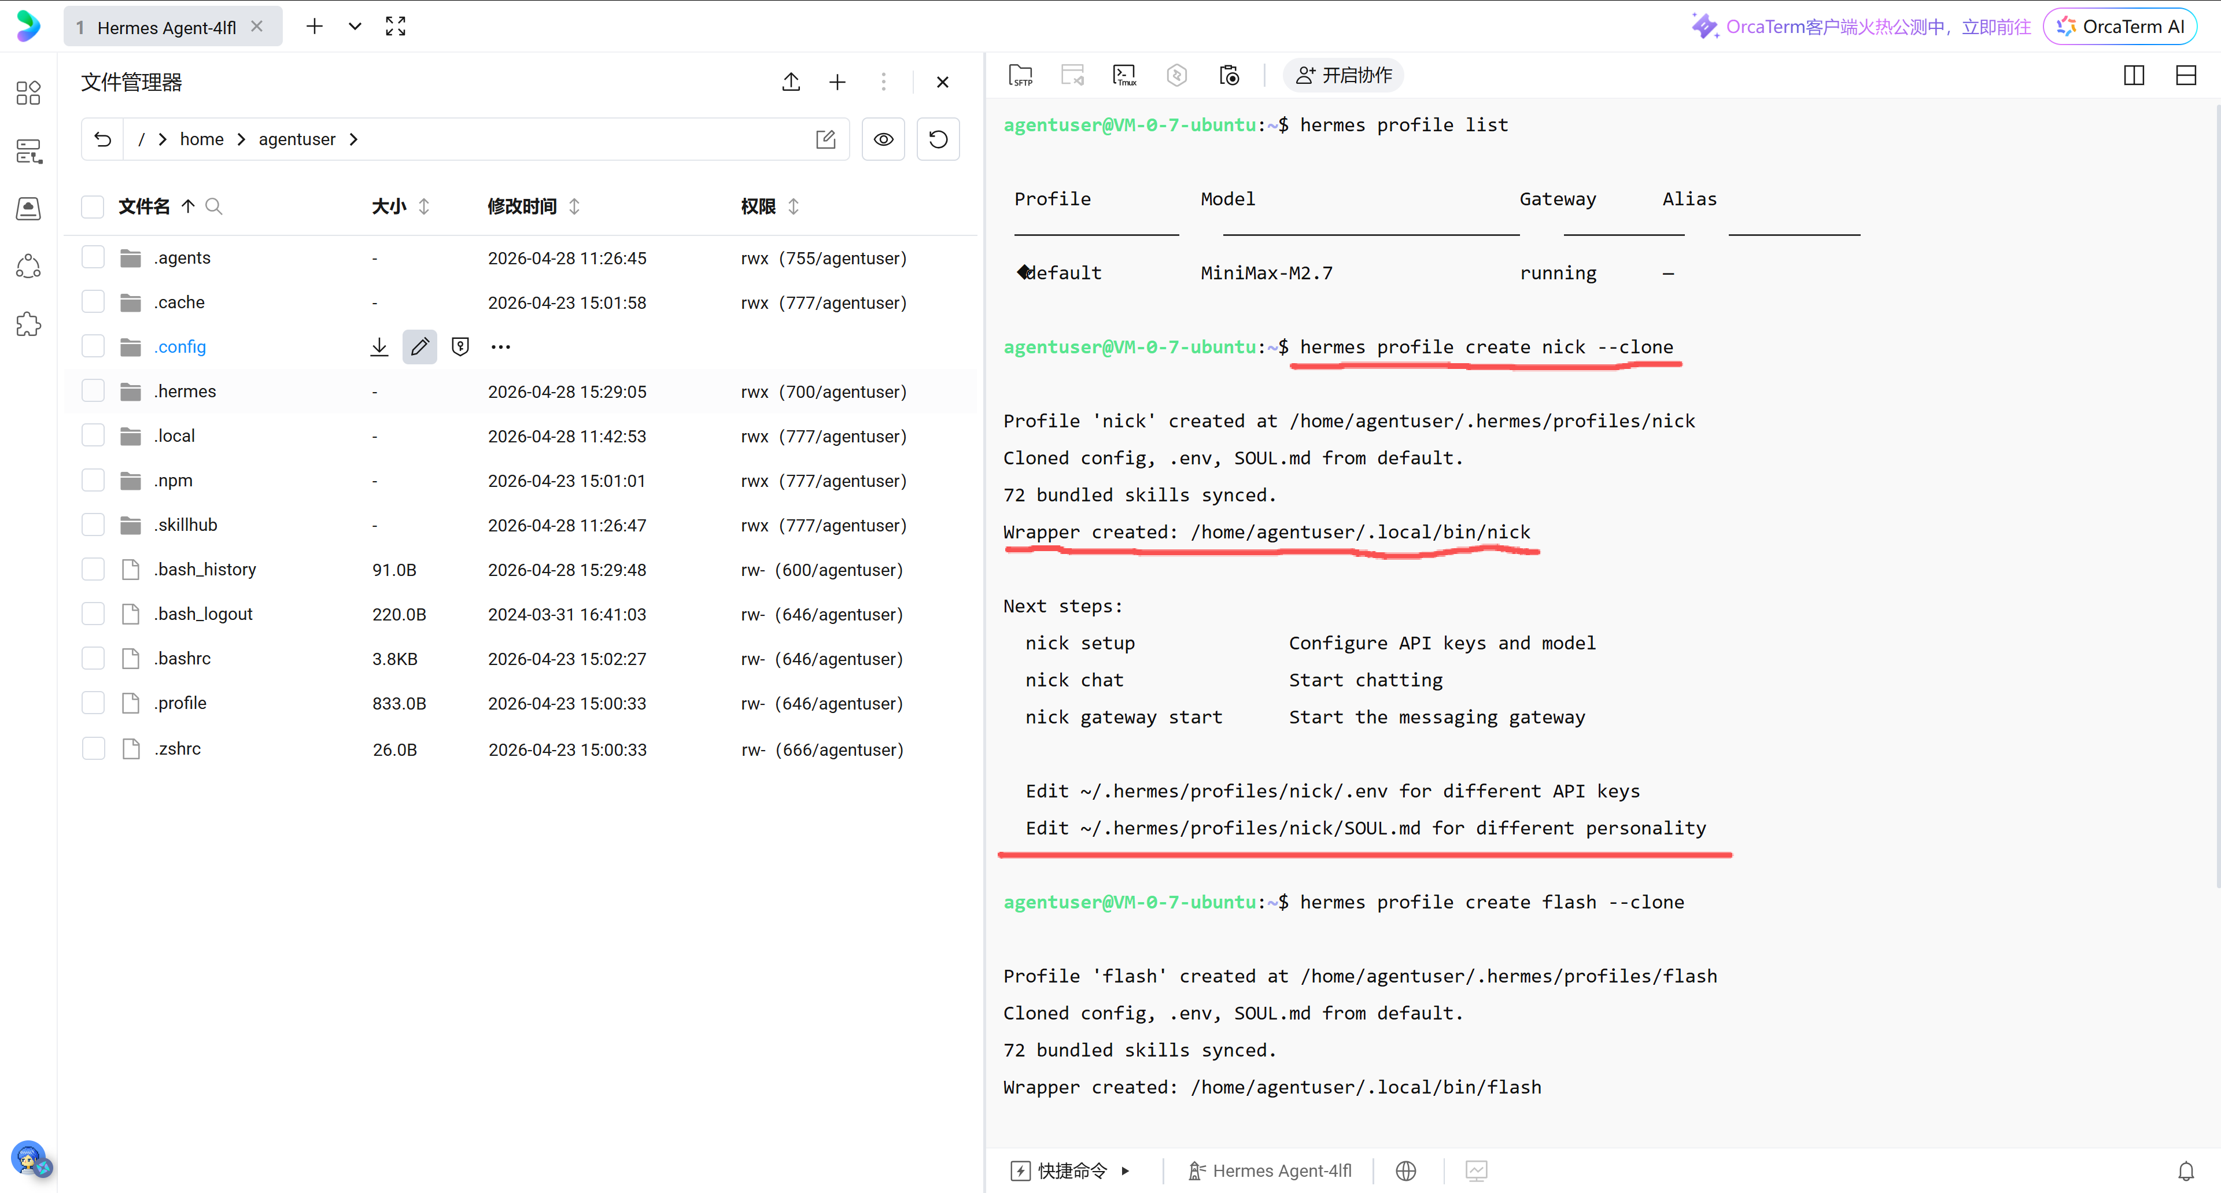2221x1193 pixels.
Task: Click the 开启协作 collaboration button
Action: click(x=1343, y=76)
